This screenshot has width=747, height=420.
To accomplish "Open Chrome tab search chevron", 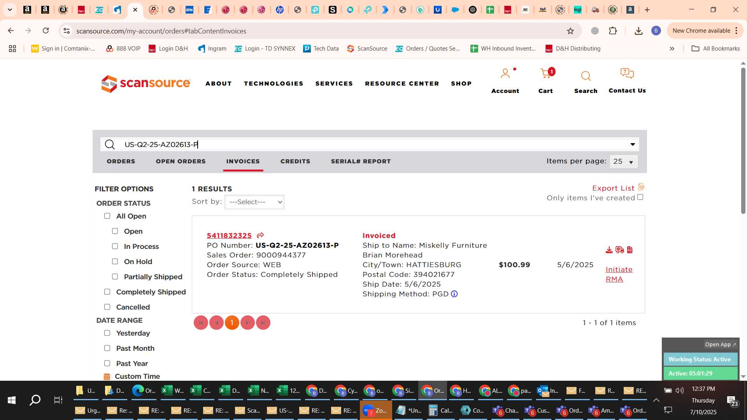I will (x=10, y=10).
